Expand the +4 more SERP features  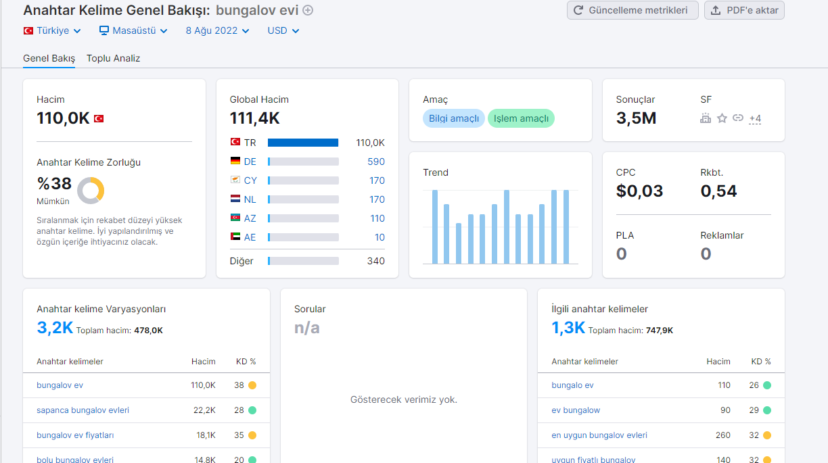click(755, 118)
